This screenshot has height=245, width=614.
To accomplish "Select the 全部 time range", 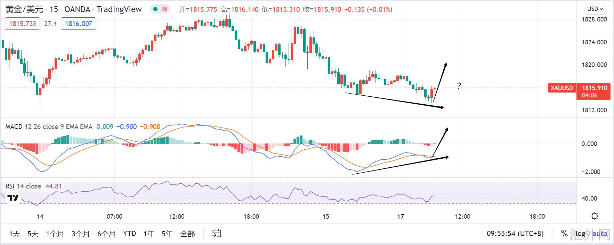I will click(x=187, y=234).
